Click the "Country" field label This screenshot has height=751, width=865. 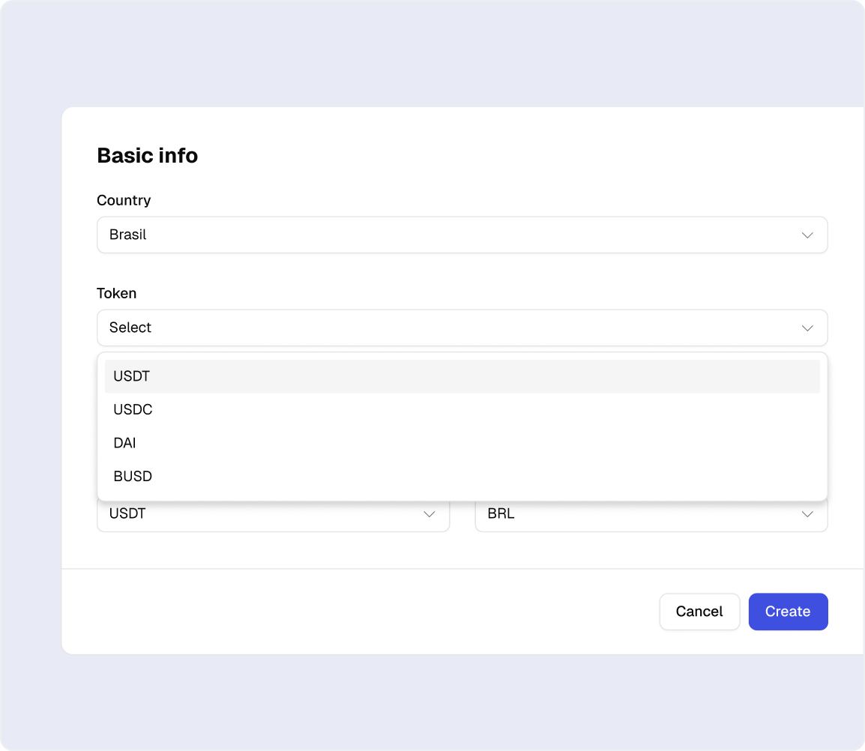124,200
